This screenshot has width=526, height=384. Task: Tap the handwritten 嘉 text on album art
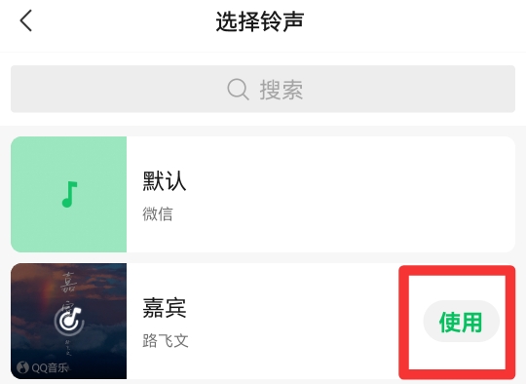(x=69, y=282)
